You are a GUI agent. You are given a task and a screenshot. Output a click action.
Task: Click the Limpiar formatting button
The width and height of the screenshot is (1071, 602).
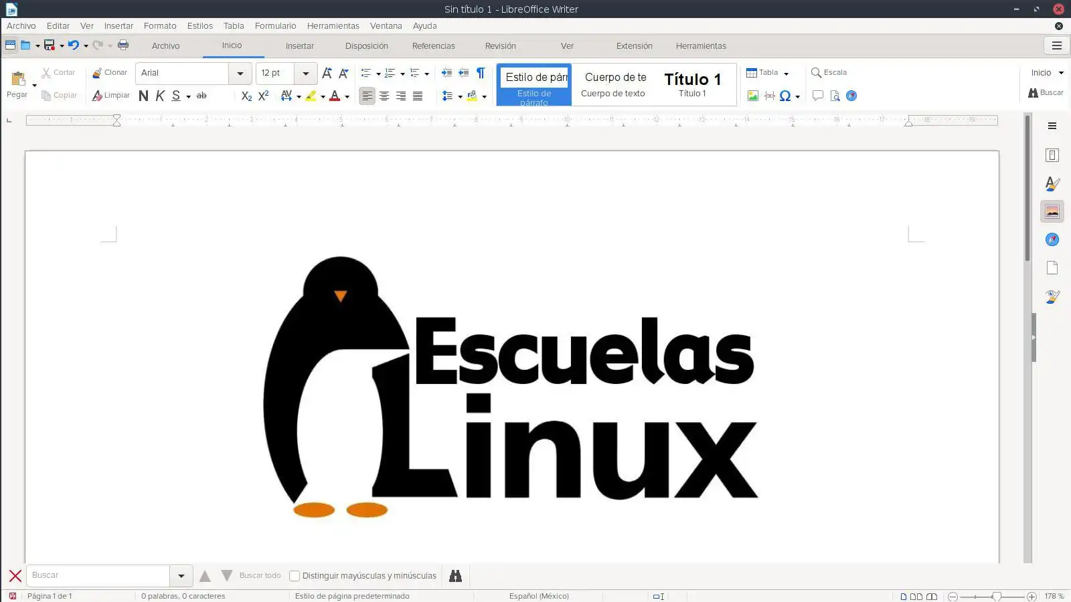pos(111,96)
